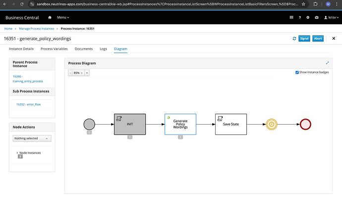Click the Abort button
The height and width of the screenshot is (203, 342).
(318, 38)
